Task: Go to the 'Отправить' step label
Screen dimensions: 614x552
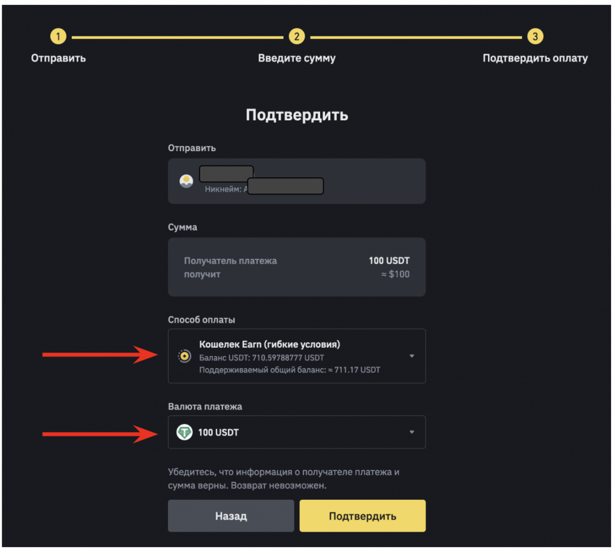Action: click(58, 59)
